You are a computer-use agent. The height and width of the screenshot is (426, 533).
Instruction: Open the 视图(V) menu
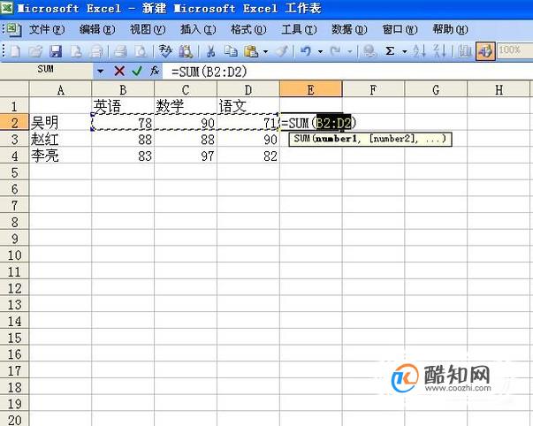point(148,29)
